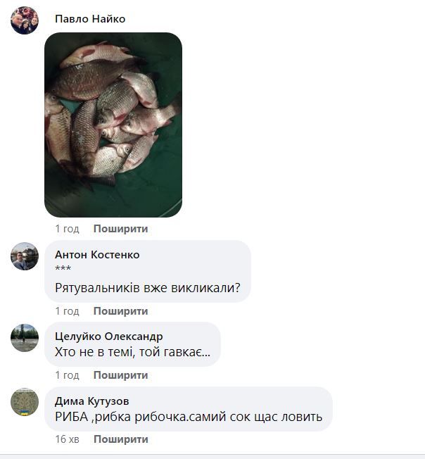Click the '1 год' timestamp under the fish photo
Screen dimensions: 425x459
(68, 229)
